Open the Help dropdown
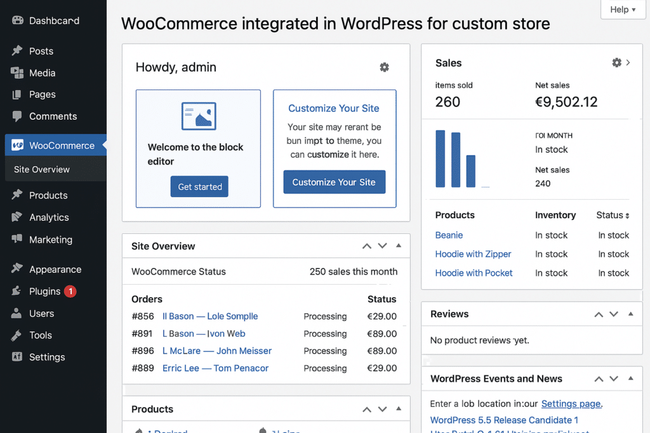Viewport: 650px width, 433px height. point(623,10)
